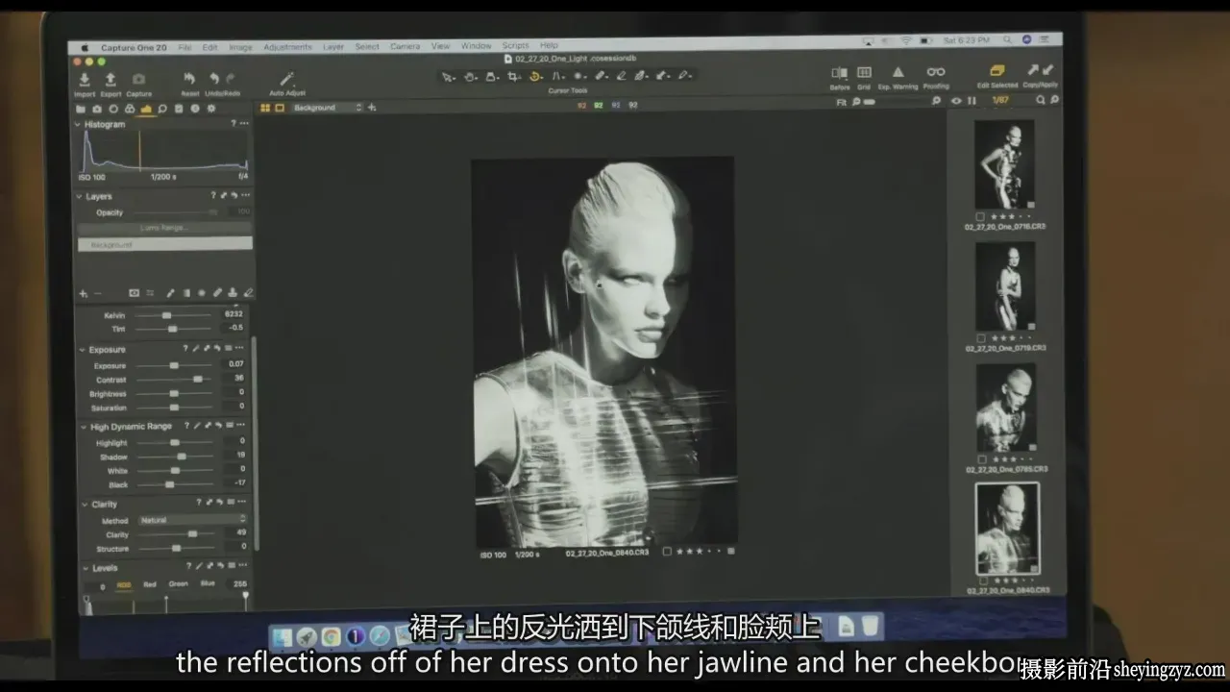Open the File menu

[x=184, y=47]
